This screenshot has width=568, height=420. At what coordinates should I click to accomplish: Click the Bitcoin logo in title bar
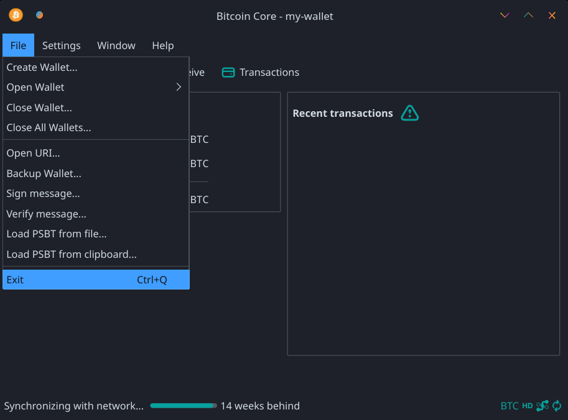pyautogui.click(x=16, y=16)
